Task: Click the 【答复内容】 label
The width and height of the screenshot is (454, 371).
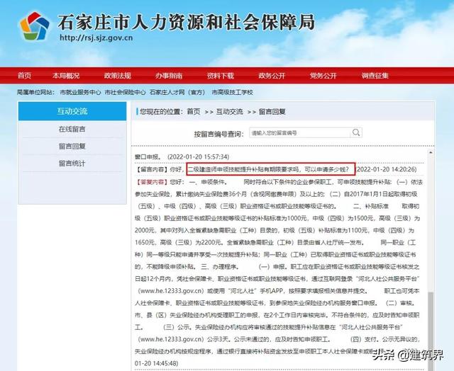Action: click(152, 182)
